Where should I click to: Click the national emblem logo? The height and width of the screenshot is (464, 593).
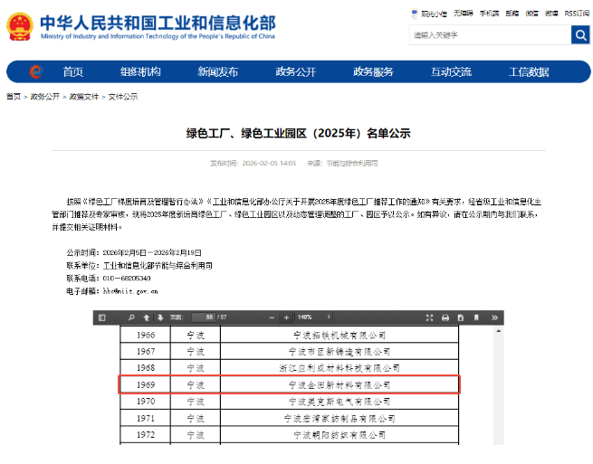20,26
